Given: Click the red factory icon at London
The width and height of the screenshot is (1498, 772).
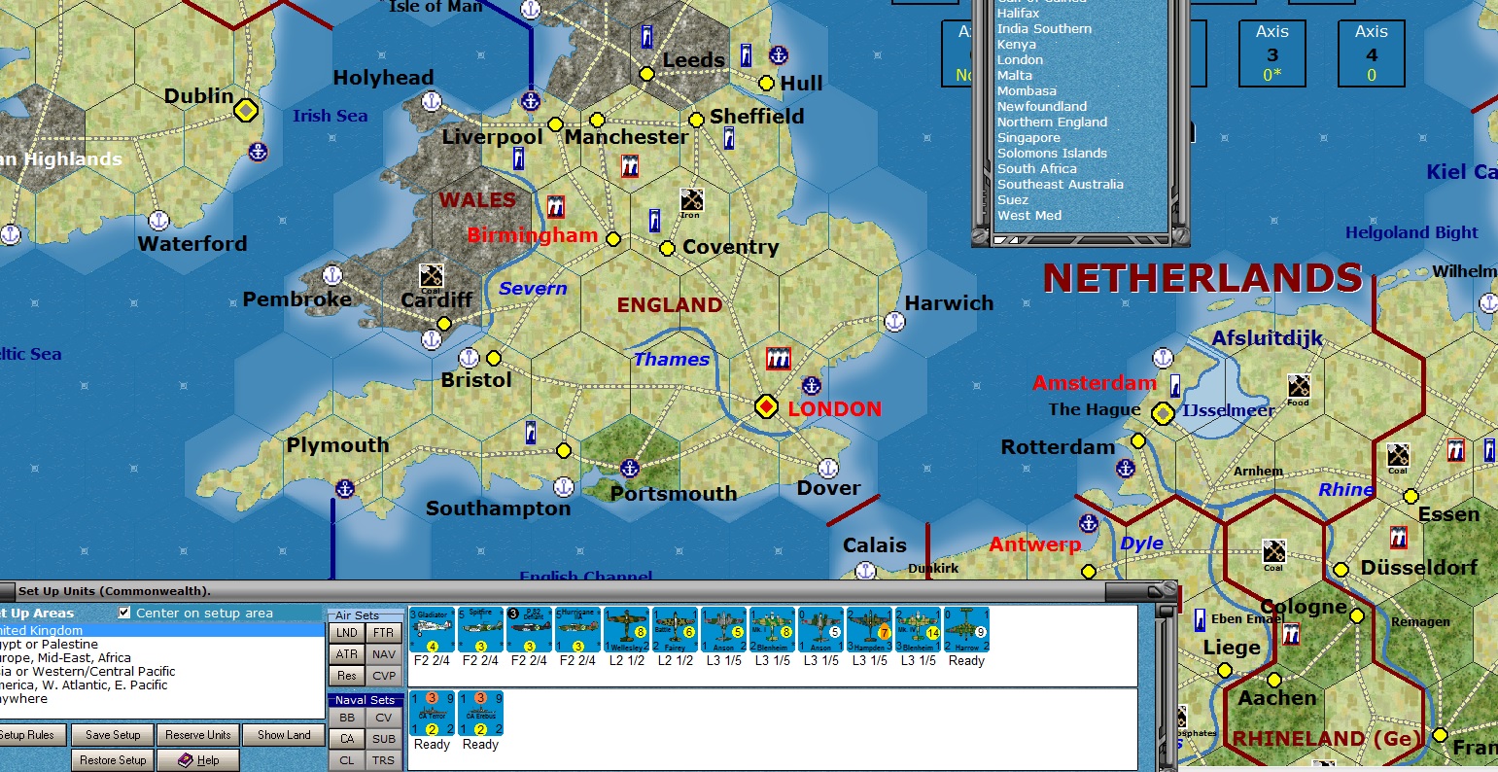Looking at the screenshot, I should pyautogui.click(x=778, y=358).
